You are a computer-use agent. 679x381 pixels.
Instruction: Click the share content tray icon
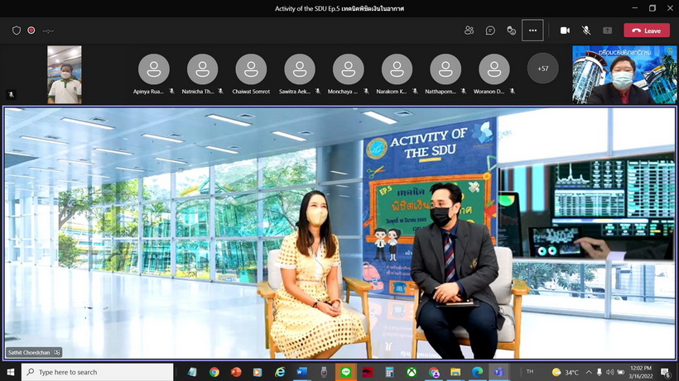click(607, 31)
